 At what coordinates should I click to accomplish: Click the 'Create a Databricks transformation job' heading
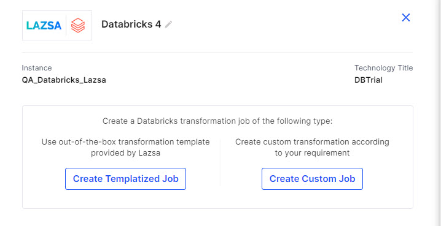click(x=217, y=121)
